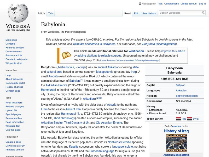Load a Random article
209x157 pixels.
pyautogui.click(x=14, y=55)
